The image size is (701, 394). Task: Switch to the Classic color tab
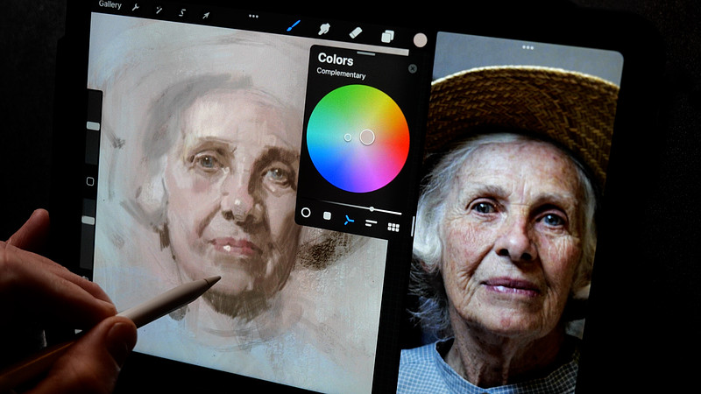[x=327, y=215]
